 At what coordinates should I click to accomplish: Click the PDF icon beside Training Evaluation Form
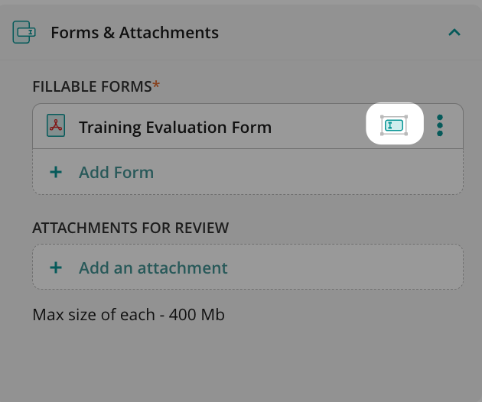pyautogui.click(x=55, y=126)
